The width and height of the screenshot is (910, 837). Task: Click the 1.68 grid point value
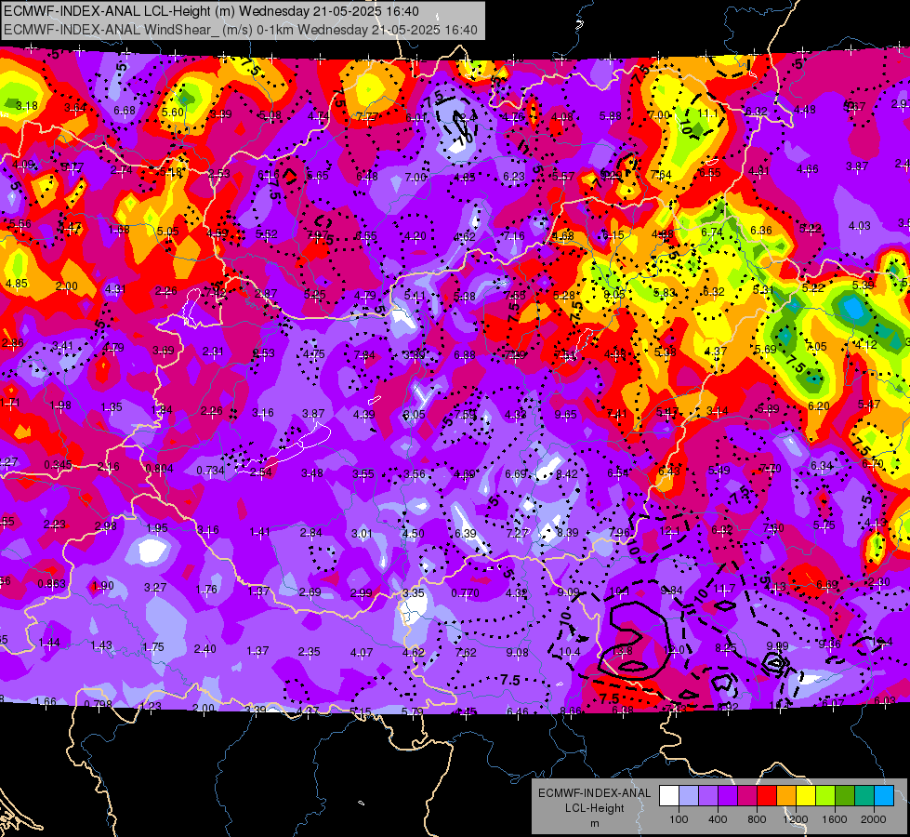[119, 230]
